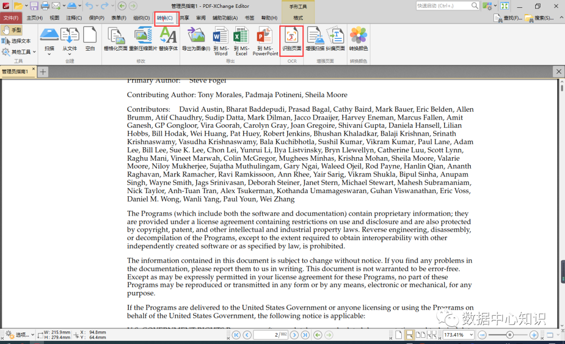Open the Bookmarks (书签) tab

tap(250, 18)
